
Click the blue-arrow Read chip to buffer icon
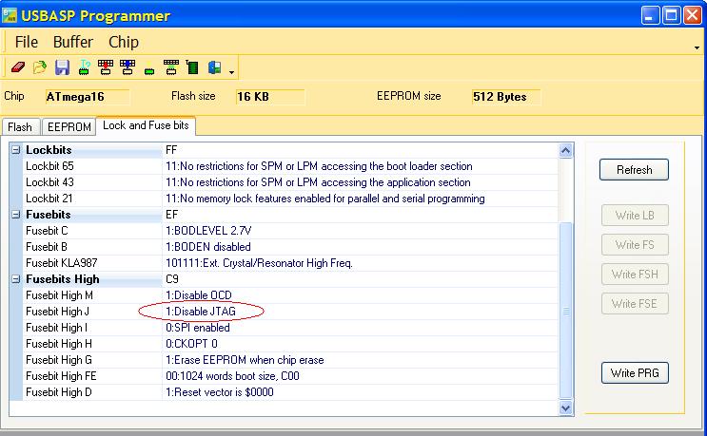(x=128, y=67)
